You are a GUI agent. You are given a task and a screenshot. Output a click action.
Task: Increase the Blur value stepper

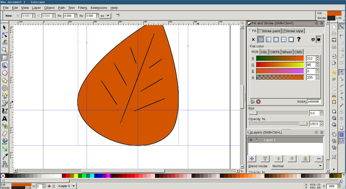[x=321, y=112]
